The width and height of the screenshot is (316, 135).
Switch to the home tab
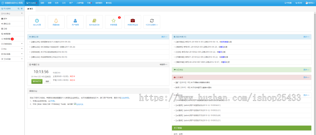[x=30, y=9]
